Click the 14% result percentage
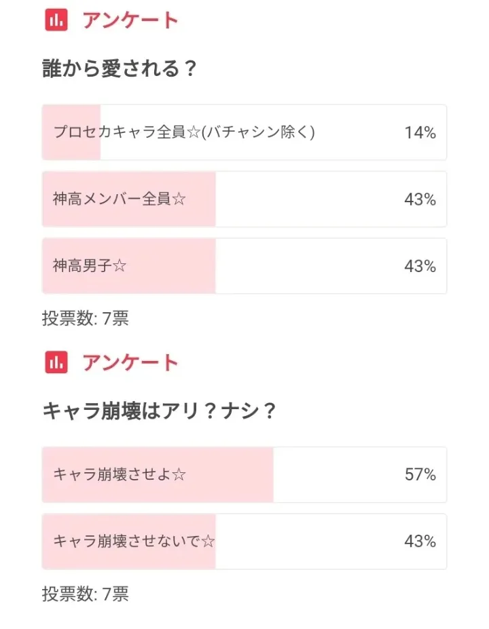 [420, 132]
